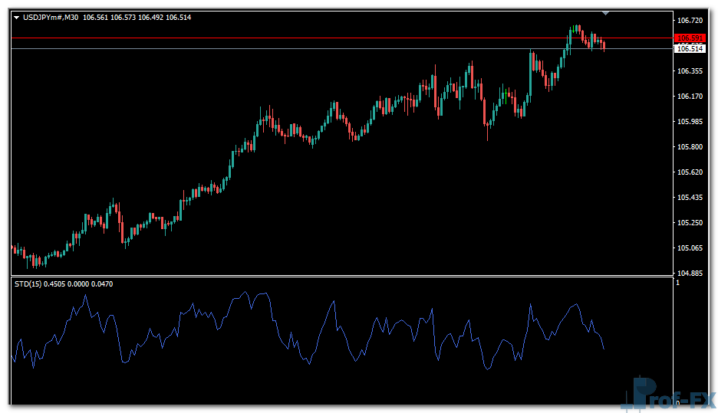Click the triangle arrow before USDJPYm#
The image size is (718, 413).
[x=16, y=17]
